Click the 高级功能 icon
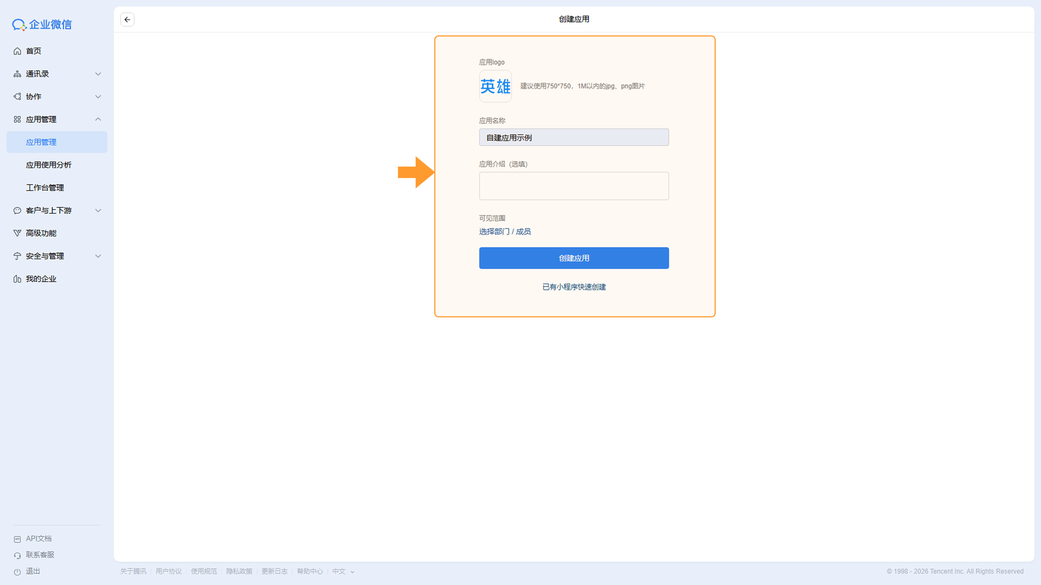1041x585 pixels. pyautogui.click(x=17, y=233)
